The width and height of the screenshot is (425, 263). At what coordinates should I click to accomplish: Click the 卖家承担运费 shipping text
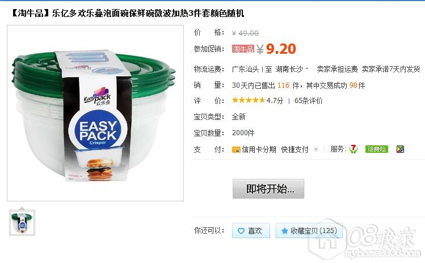pyautogui.click(x=337, y=69)
